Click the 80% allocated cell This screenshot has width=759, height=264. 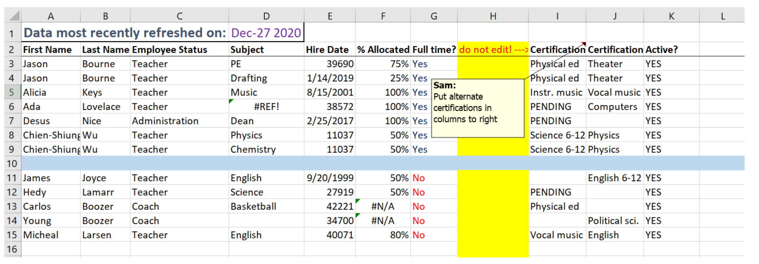(x=383, y=235)
